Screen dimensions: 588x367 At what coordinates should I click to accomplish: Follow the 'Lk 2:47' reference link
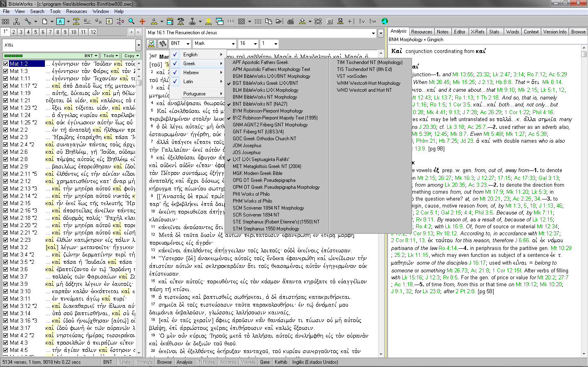[x=501, y=74]
